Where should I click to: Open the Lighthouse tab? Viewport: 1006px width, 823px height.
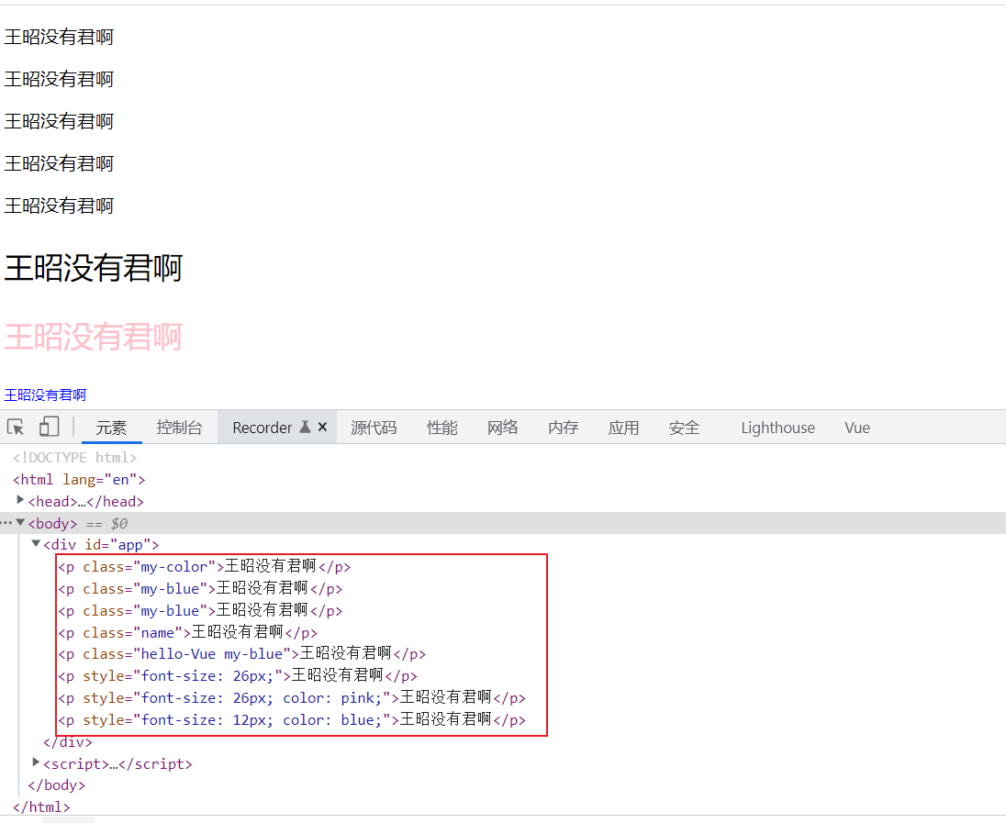coord(777,428)
